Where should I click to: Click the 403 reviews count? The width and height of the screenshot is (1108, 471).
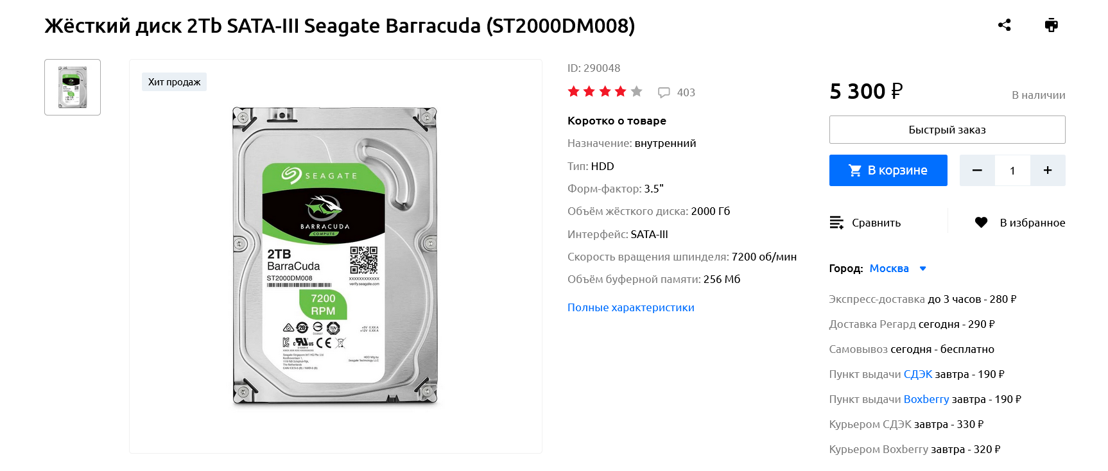pyautogui.click(x=686, y=92)
